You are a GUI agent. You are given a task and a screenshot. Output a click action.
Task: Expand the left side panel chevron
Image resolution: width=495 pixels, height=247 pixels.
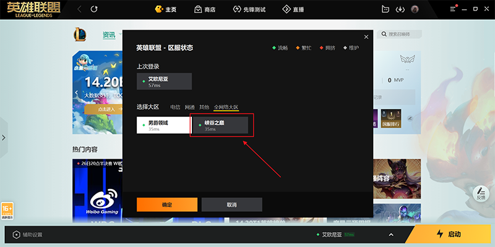(4, 137)
